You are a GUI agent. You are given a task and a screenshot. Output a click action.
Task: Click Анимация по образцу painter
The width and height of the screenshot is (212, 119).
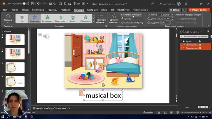click(132, 23)
